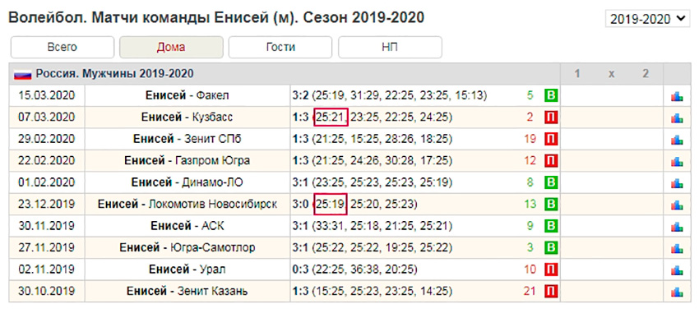Viewport: 699px width, 313px height.
Task: Open stats chart icon for Енисей - Факел
Action: [677, 96]
